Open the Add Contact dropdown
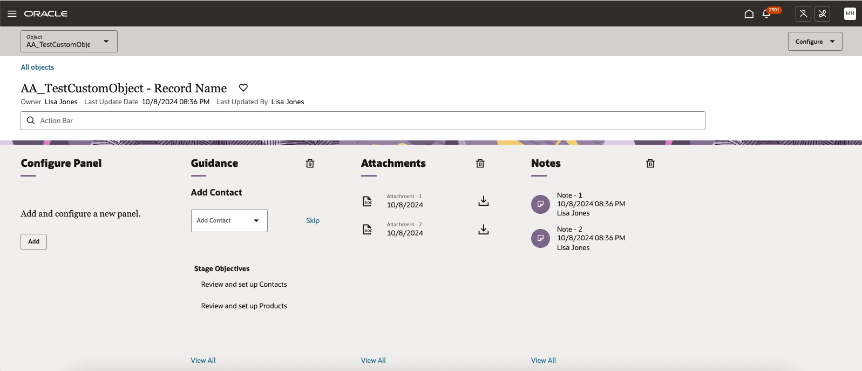 click(x=229, y=221)
